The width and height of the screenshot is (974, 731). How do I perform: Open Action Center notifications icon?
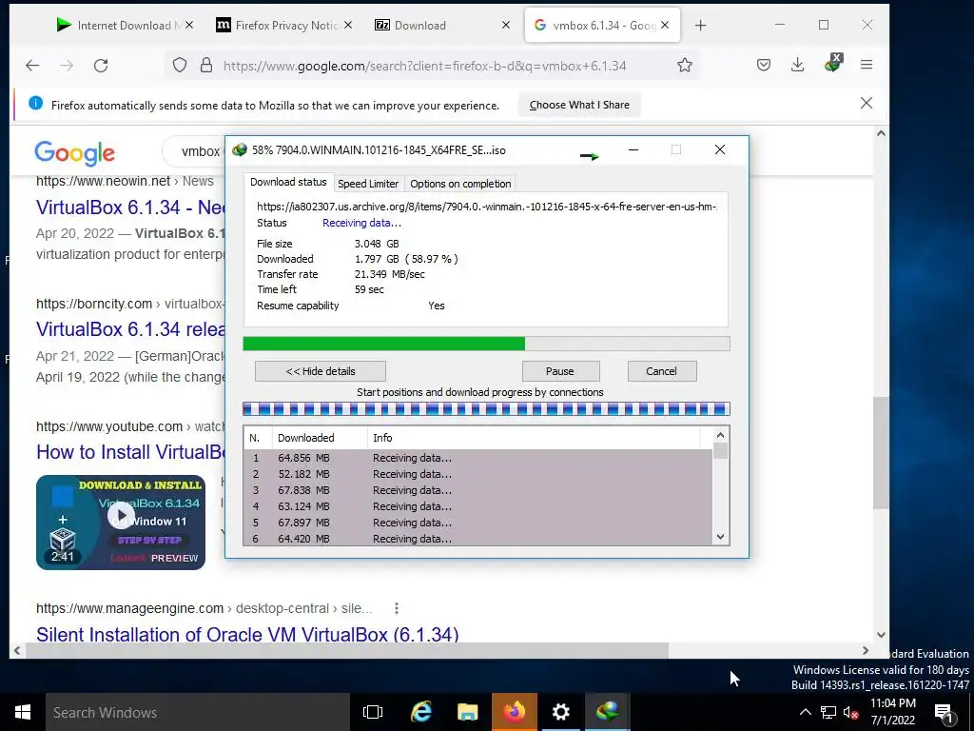click(944, 712)
